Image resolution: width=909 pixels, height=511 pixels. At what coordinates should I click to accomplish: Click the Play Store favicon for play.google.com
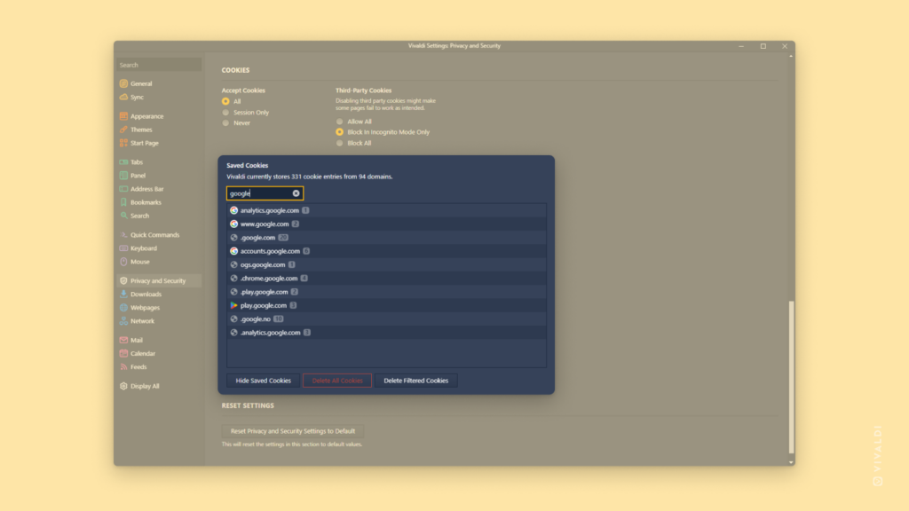233,305
